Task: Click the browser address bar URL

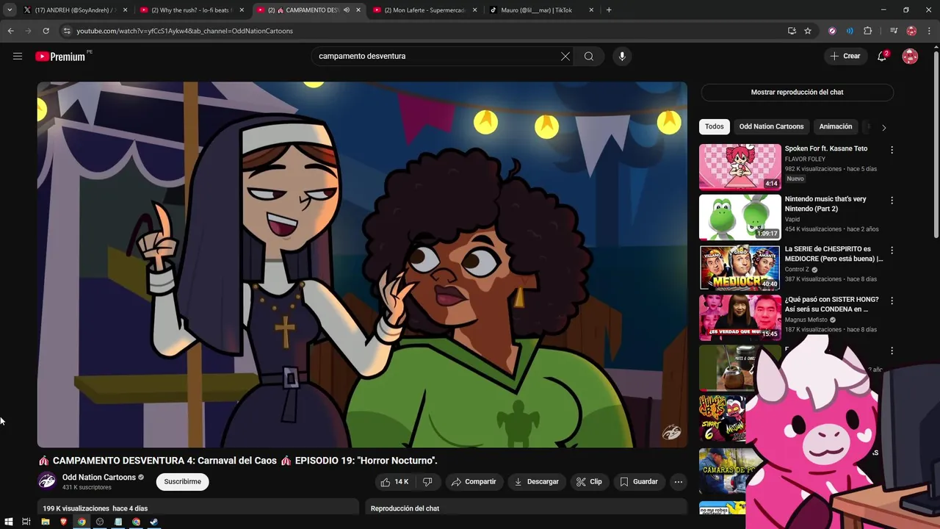Action: (184, 31)
